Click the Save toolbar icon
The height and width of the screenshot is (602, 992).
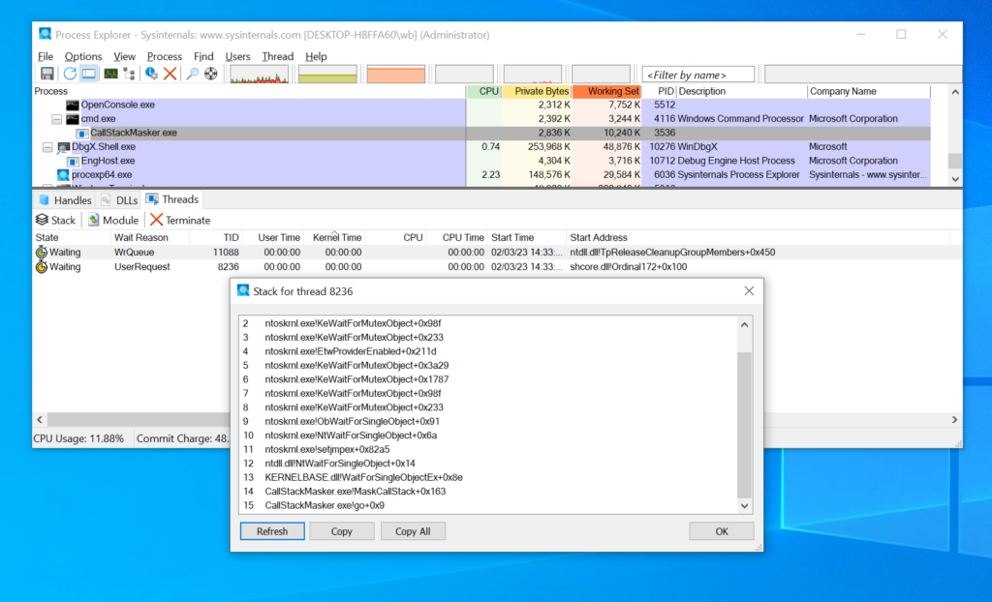pyautogui.click(x=46, y=74)
